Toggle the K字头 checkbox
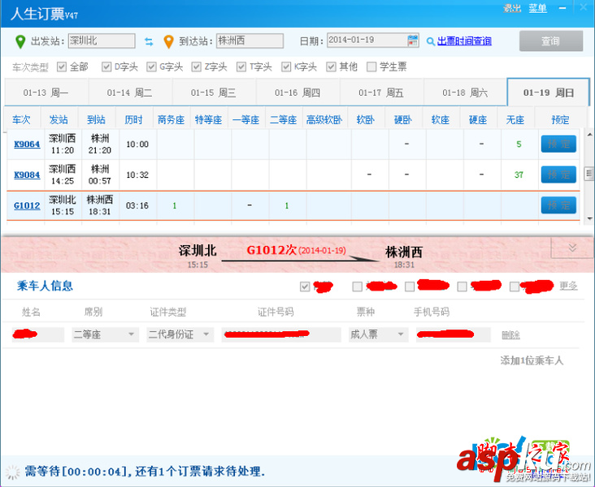The image size is (595, 487). pyautogui.click(x=286, y=67)
